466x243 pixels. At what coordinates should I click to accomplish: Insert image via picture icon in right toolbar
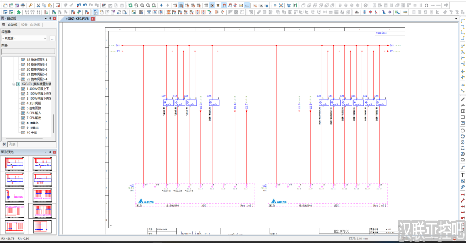coord(462,181)
